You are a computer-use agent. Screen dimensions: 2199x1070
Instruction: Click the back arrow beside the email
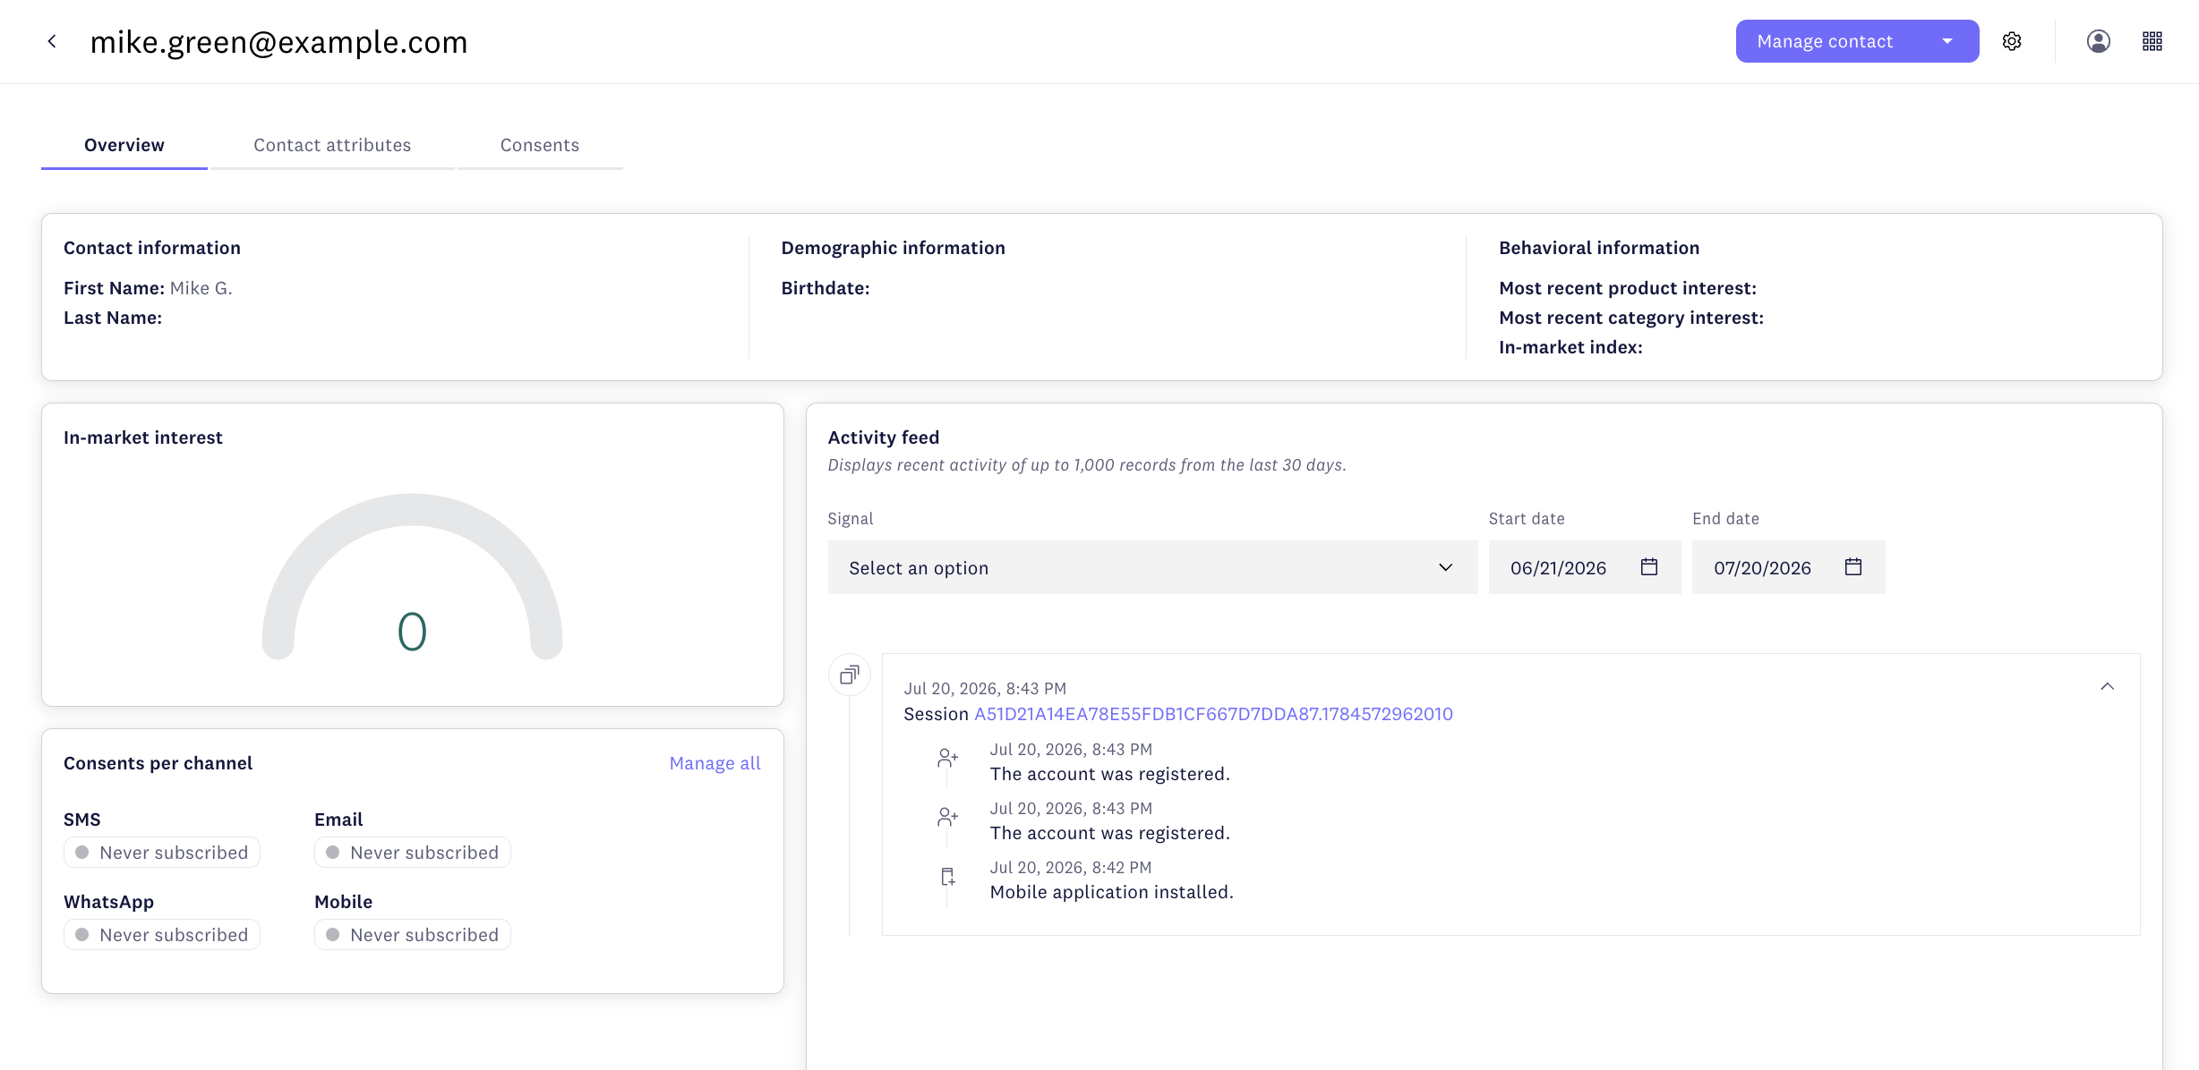[52, 41]
